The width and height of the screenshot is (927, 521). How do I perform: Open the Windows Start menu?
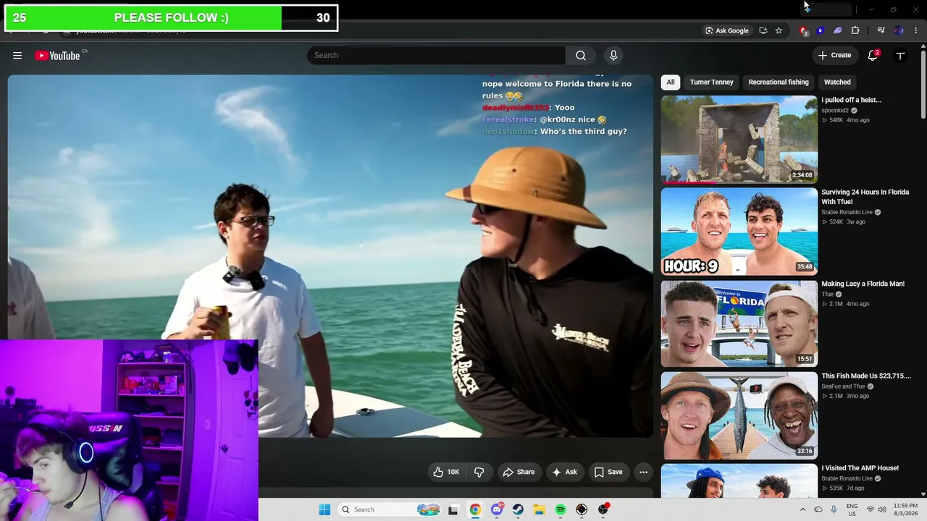(324, 509)
